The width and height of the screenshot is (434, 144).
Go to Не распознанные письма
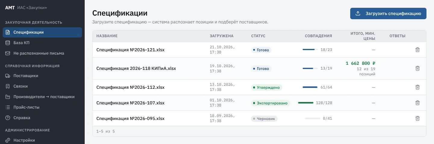(42, 53)
